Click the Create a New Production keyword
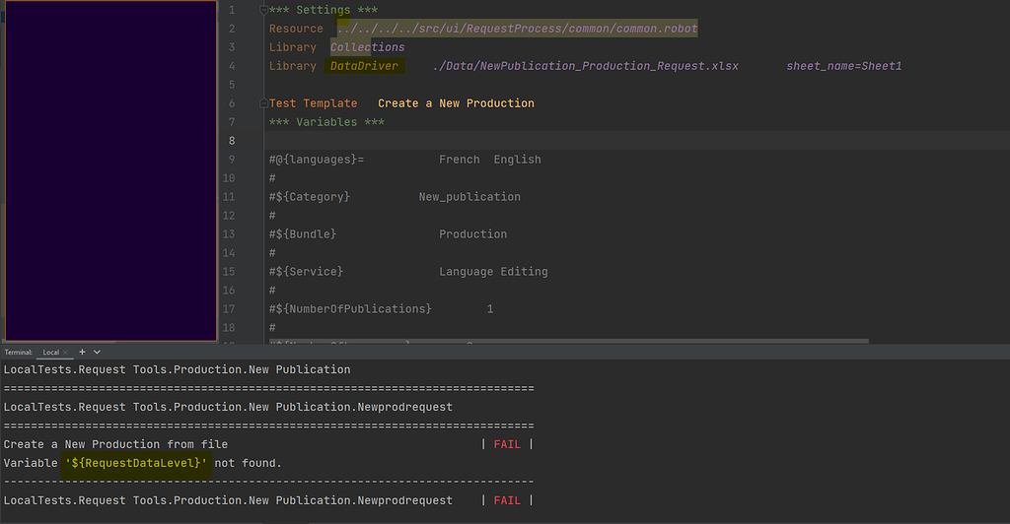The width and height of the screenshot is (1010, 524). click(x=456, y=103)
